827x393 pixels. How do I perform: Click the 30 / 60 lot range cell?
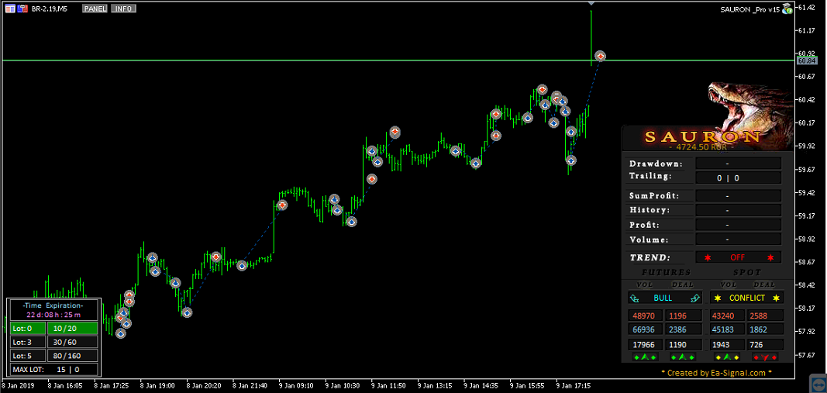72,342
